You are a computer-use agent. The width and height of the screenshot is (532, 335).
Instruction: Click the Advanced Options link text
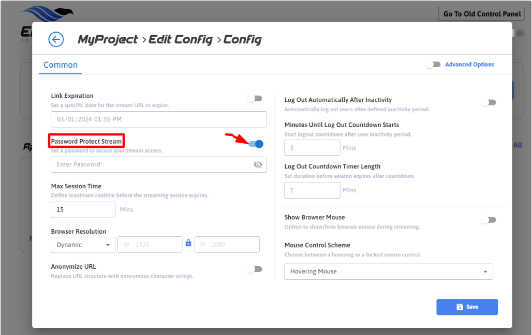coord(469,65)
